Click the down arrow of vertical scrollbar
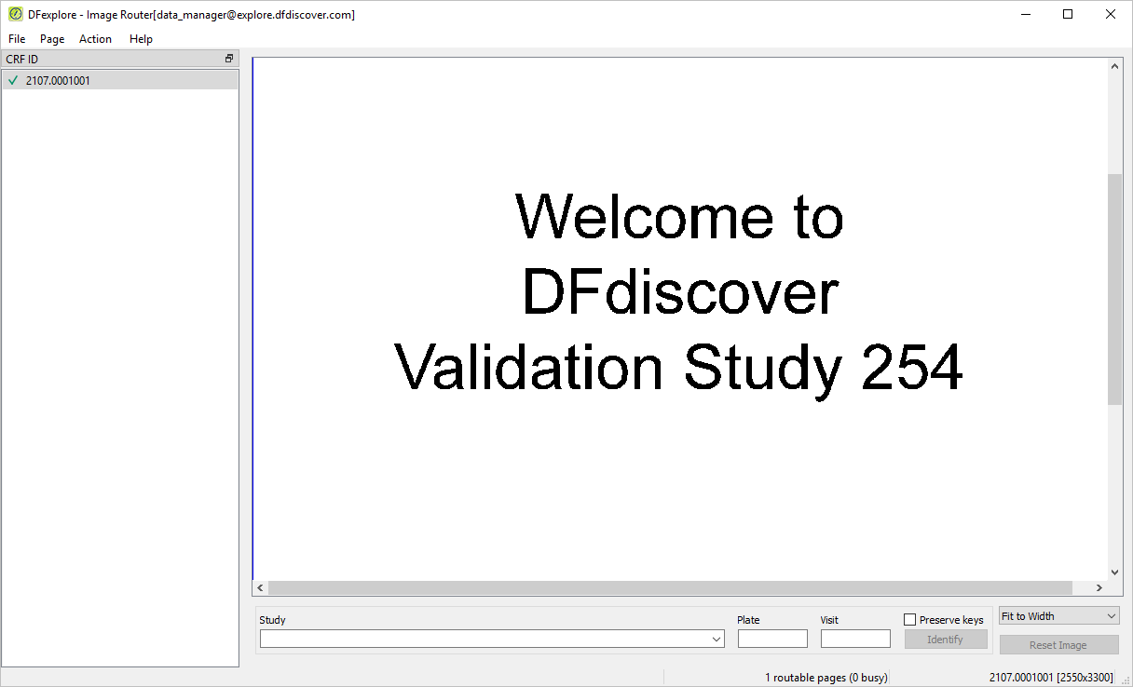 point(1114,572)
